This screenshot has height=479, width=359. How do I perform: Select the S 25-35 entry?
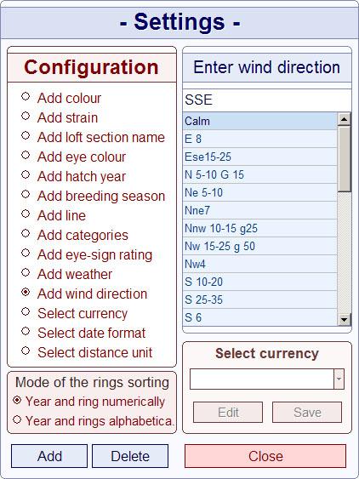(x=260, y=299)
